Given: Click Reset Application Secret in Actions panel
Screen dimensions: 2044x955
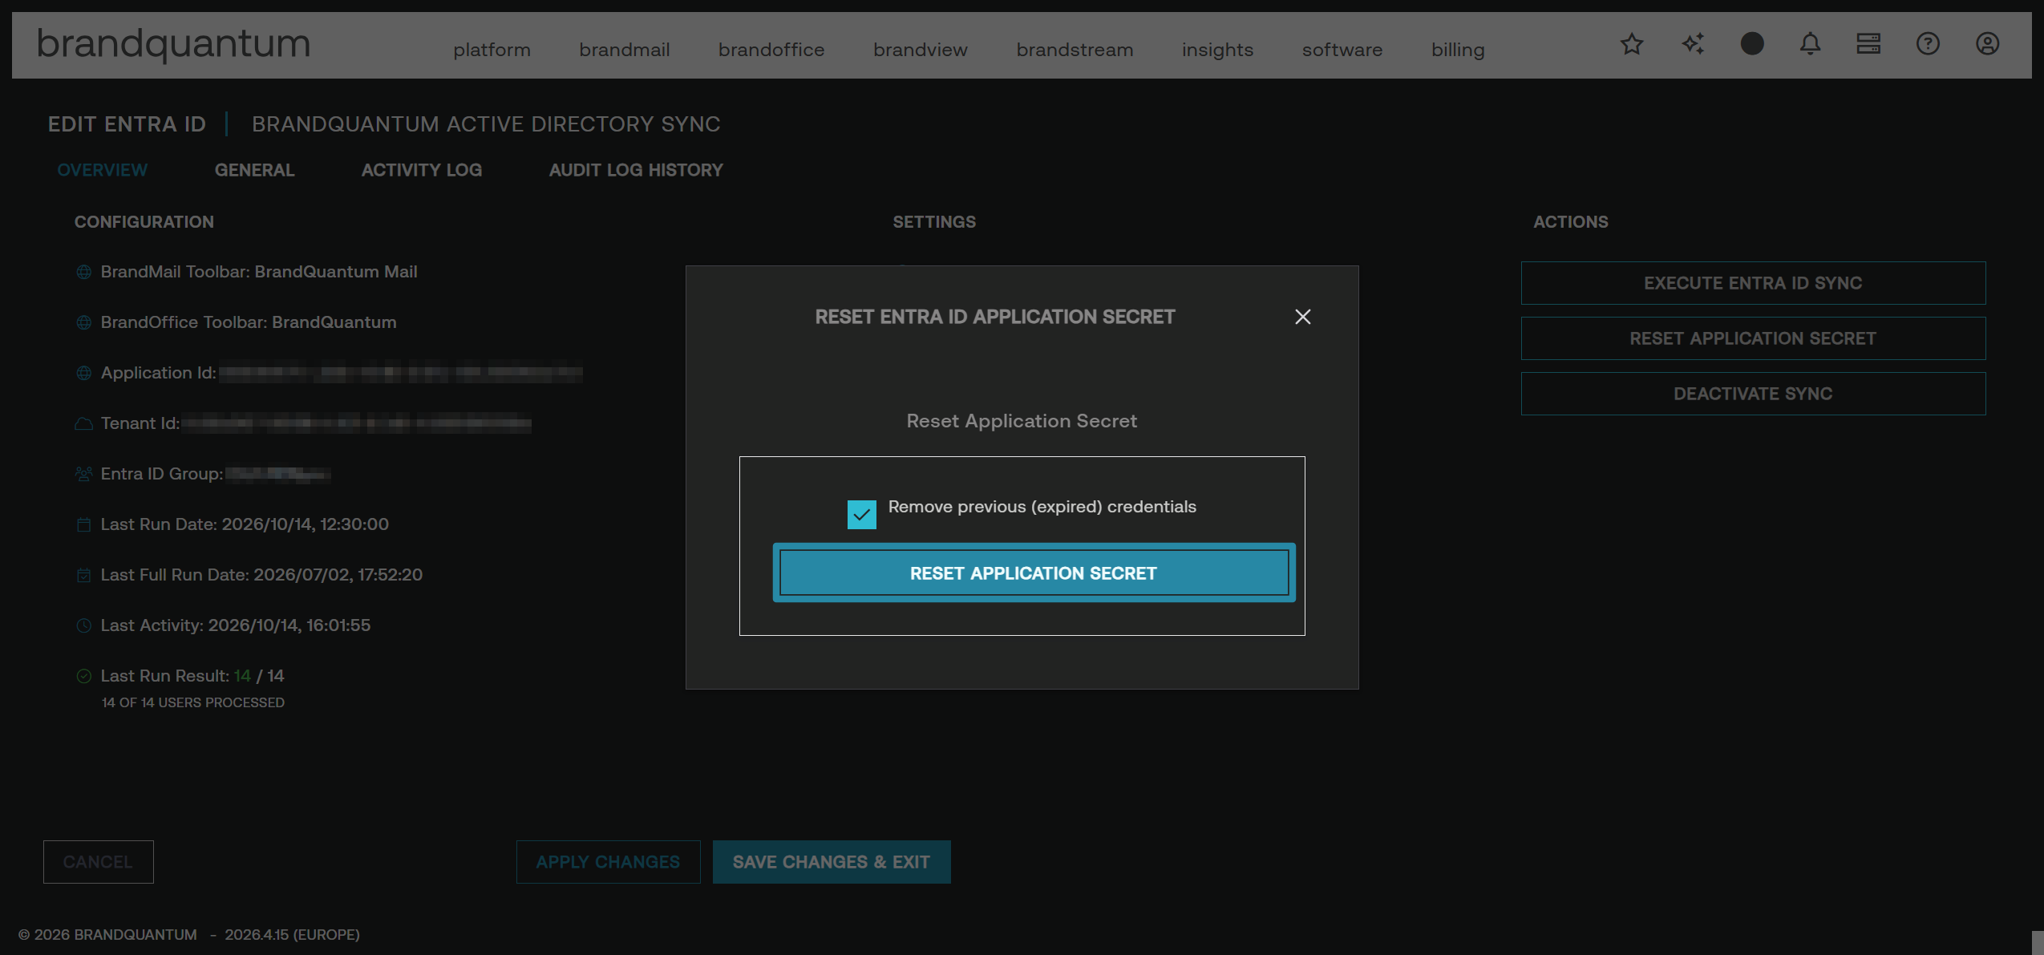Looking at the screenshot, I should (1753, 338).
